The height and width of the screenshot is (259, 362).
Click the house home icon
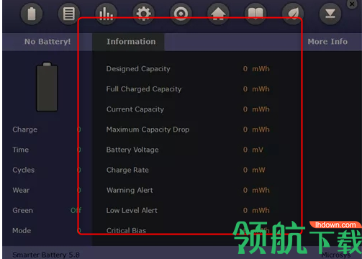[218, 14]
